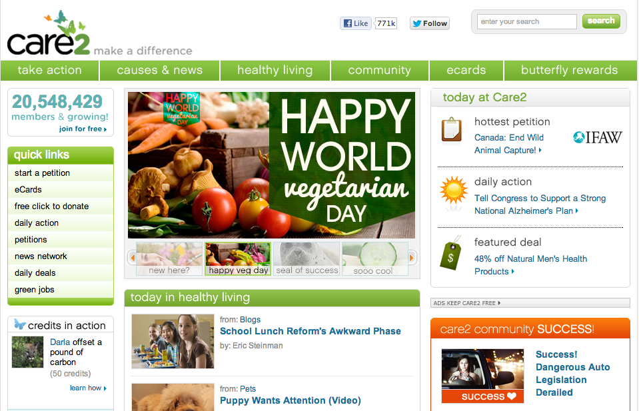Screen dimensions: 639x411
Task: Select the sooo cool slide thumbnail
Action: click(x=375, y=259)
